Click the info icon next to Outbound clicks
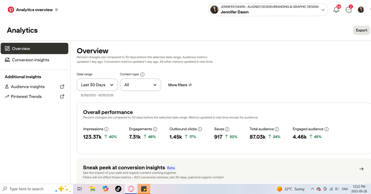Viewport: 371px width, 194px height. 200,129
